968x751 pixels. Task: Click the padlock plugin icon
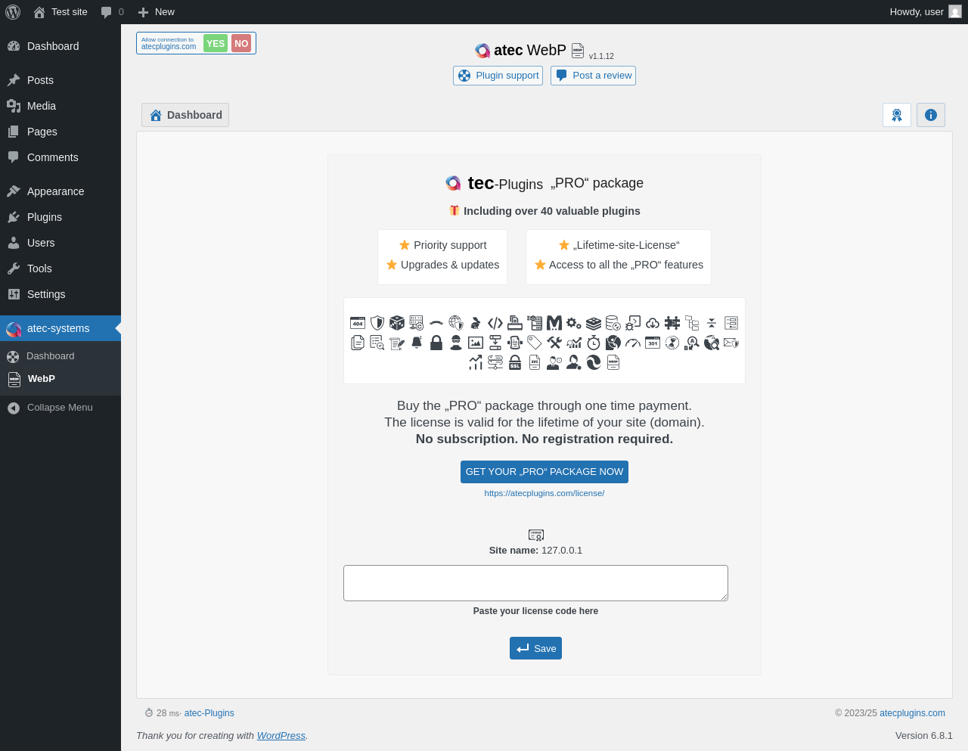pyautogui.click(x=436, y=343)
